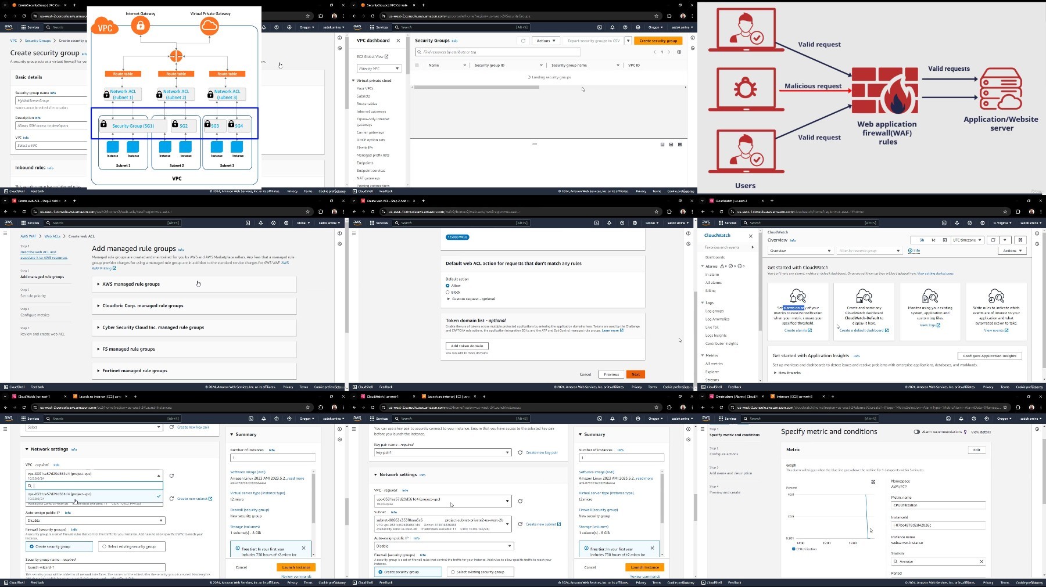Screen dimensions: 1046x587
Task: Close the CloudWatch navigation sidebar
Action: tap(751, 236)
